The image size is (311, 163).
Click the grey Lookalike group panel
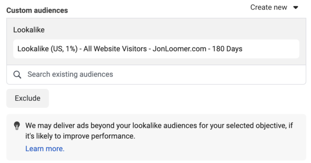156,42
